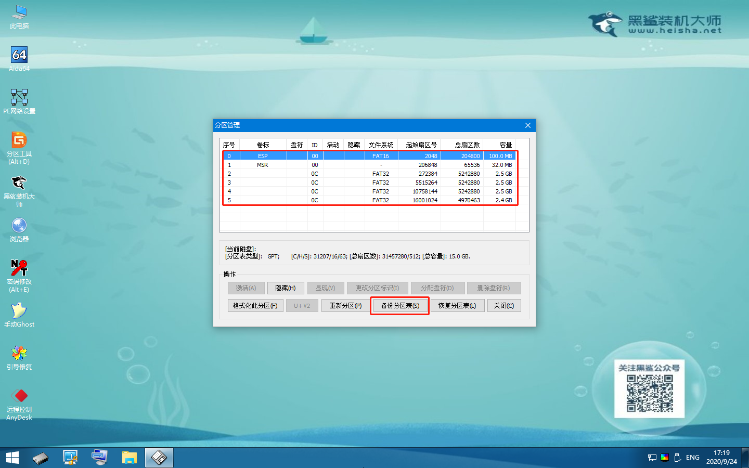The image size is (749, 468).
Task: Open 此电脑 (This PC)
Action: 19,14
